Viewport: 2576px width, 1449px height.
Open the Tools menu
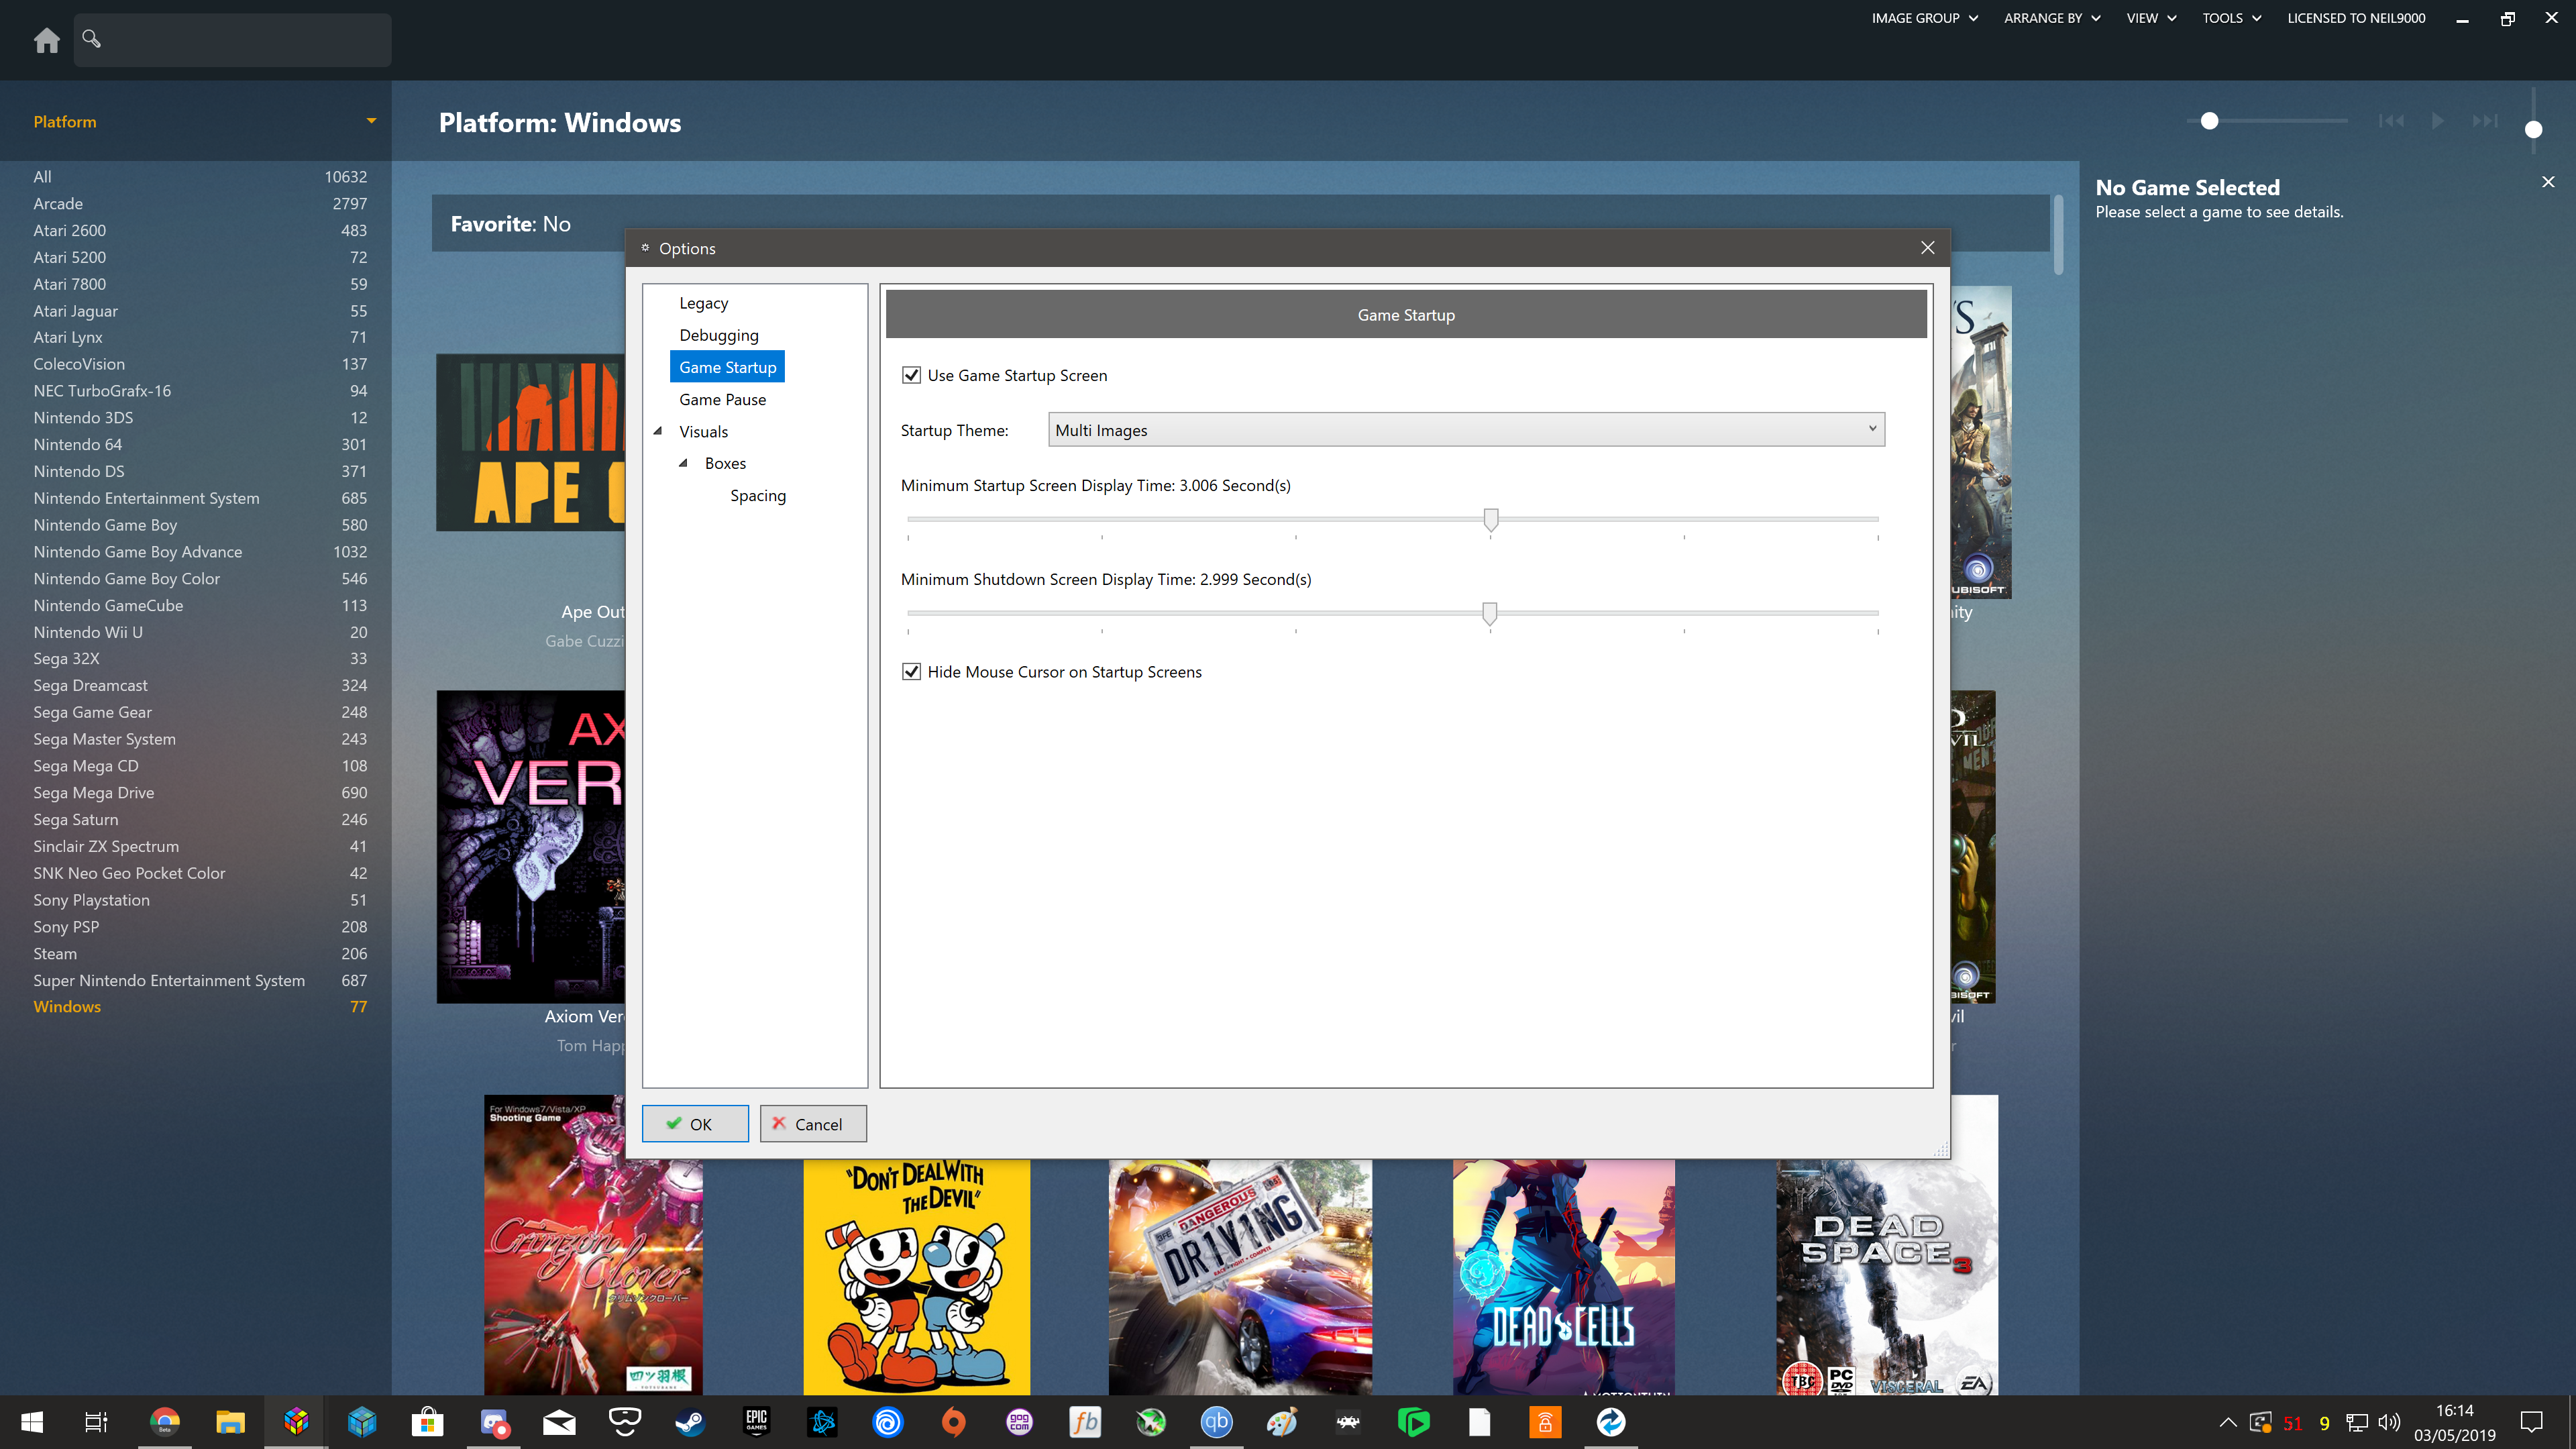2231,18
